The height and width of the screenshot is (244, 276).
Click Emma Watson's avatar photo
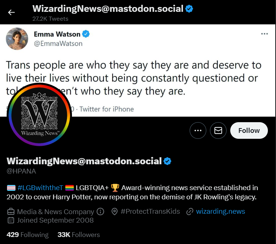tap(17, 39)
